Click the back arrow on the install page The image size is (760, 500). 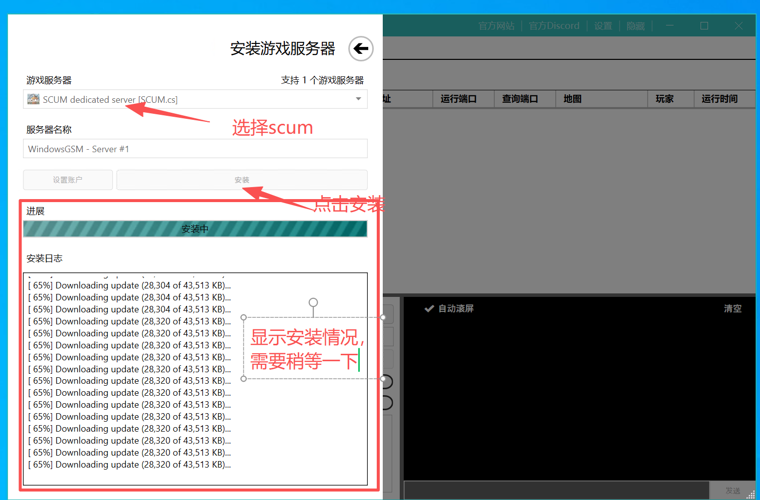click(x=361, y=48)
